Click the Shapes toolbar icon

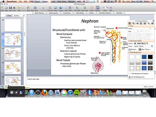click(61, 8)
